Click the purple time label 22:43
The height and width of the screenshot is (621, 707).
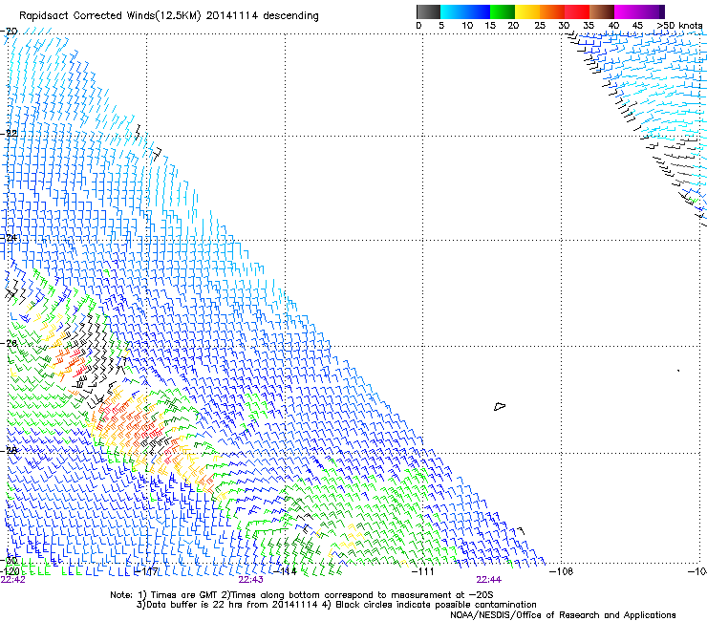250,580
